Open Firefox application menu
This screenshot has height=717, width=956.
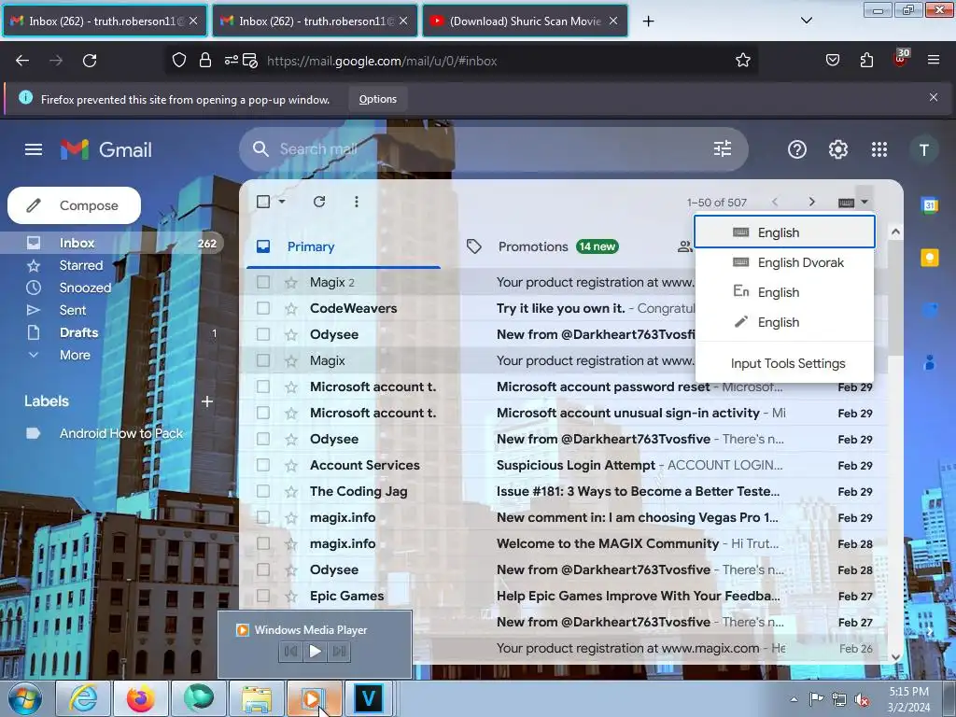pos(934,60)
